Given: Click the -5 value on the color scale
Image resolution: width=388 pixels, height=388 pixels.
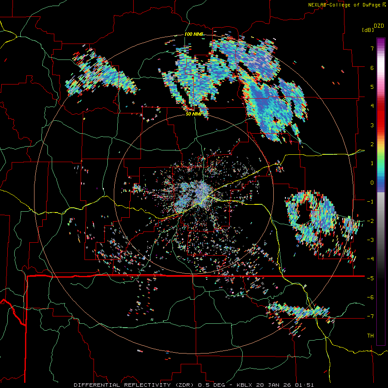Looking at the screenshot, I should click(x=370, y=278).
